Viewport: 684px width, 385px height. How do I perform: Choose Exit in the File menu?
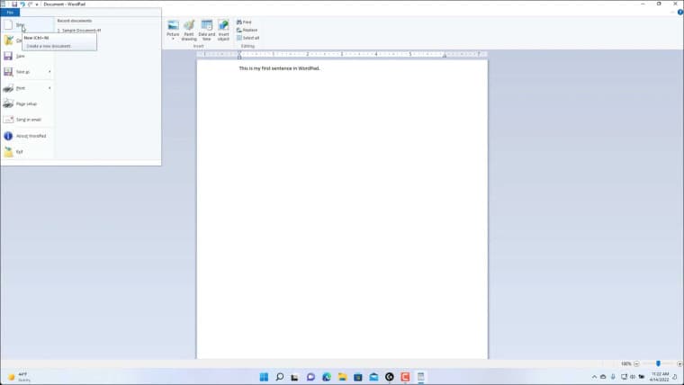[x=27, y=152]
